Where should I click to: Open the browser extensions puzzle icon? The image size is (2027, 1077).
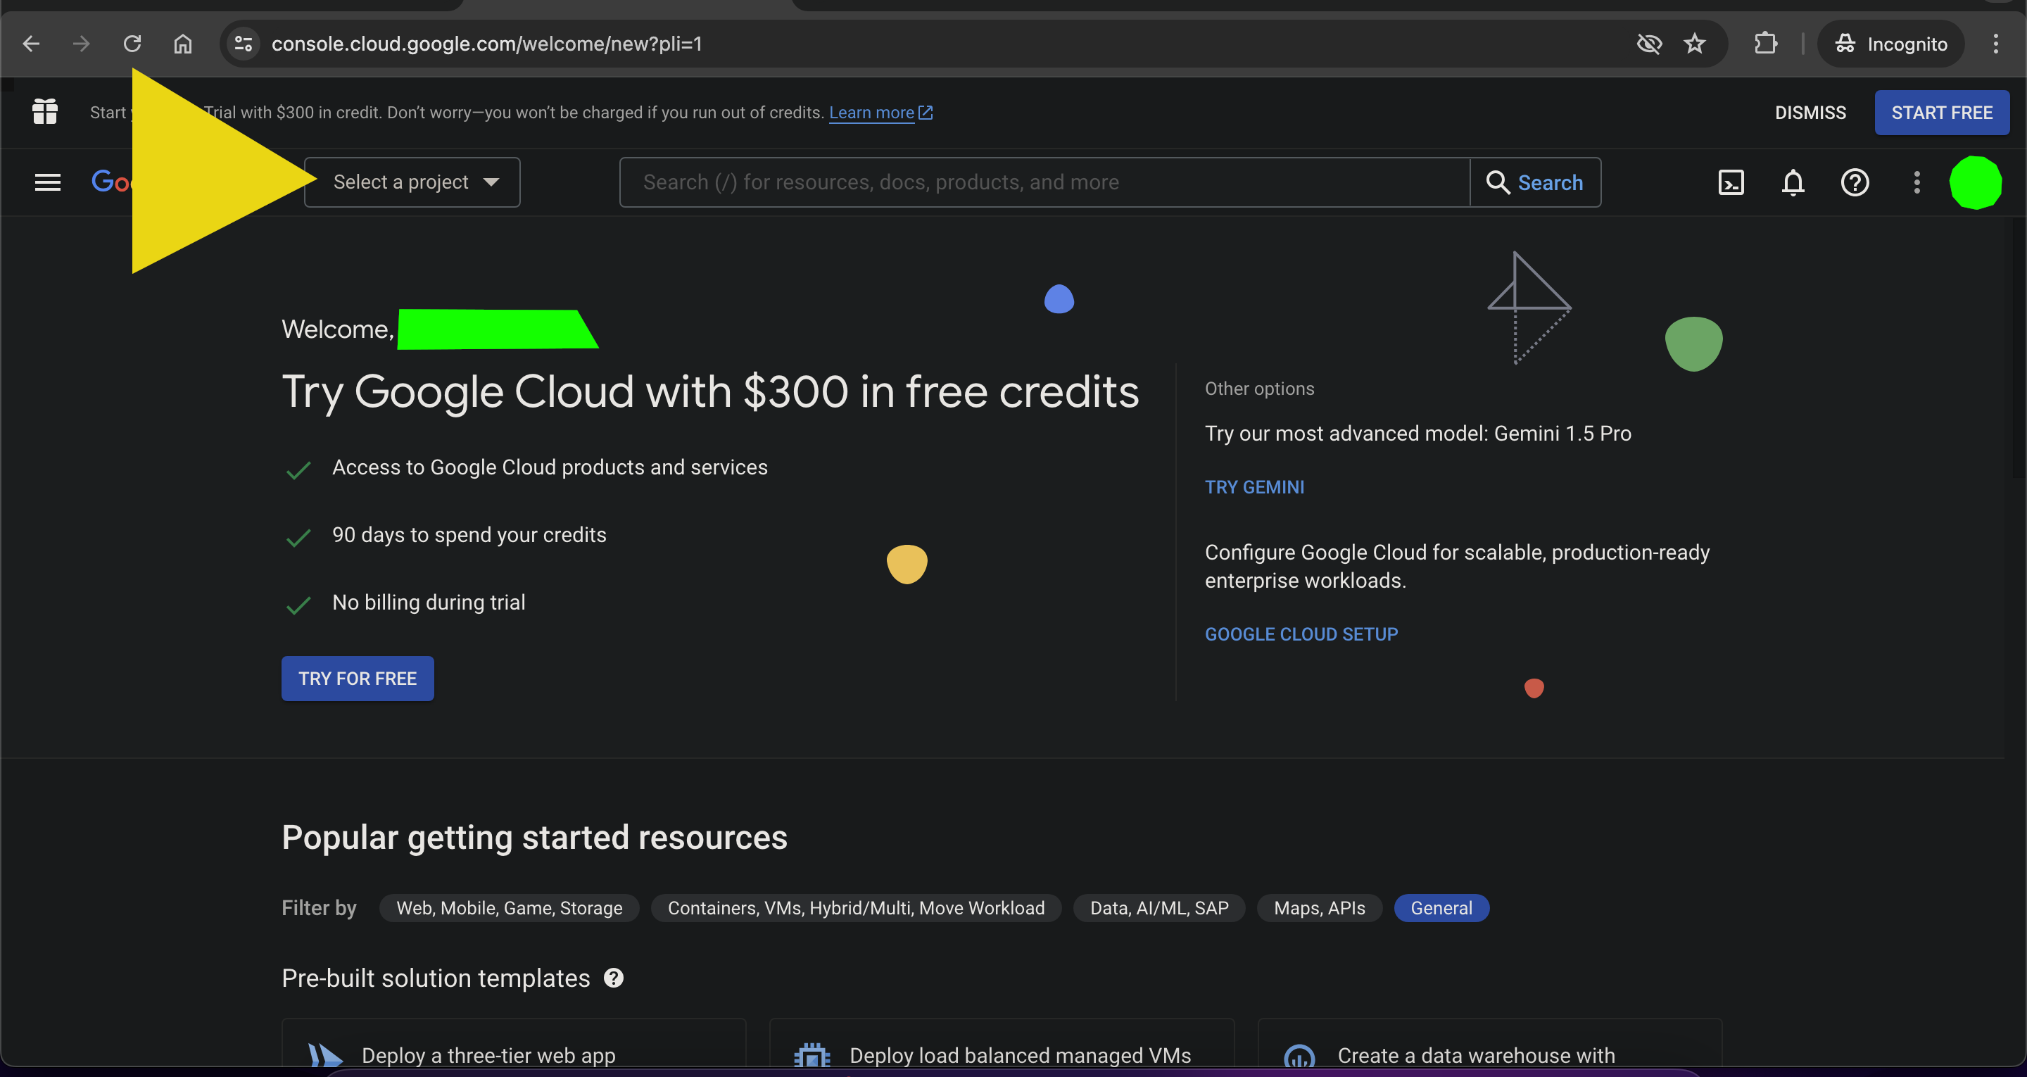pyautogui.click(x=1766, y=44)
